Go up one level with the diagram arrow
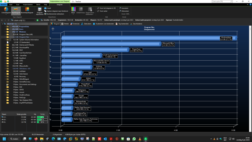 pos(53,29)
